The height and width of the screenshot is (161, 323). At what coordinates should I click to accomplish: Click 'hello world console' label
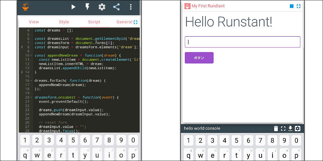pos(202,128)
